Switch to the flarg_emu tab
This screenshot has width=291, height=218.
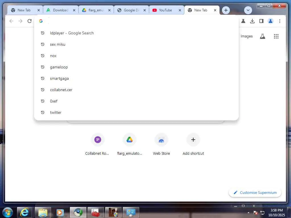[96, 10]
